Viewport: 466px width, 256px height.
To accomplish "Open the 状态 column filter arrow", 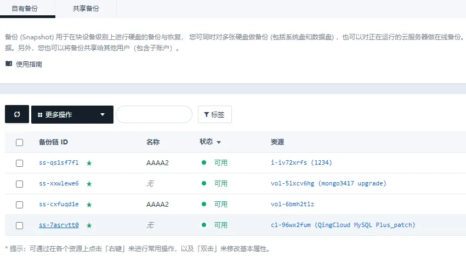I will [219, 142].
